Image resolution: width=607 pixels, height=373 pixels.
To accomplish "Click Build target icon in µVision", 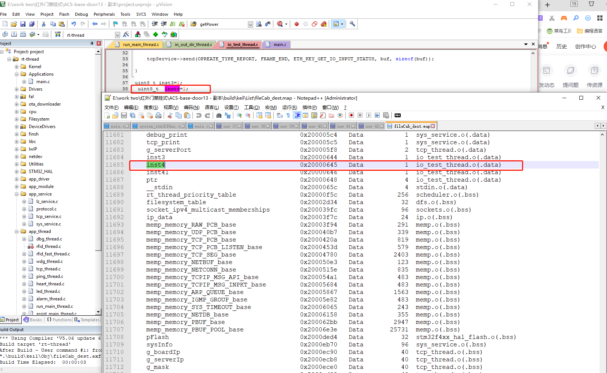I will pyautogui.click(x=14, y=34).
